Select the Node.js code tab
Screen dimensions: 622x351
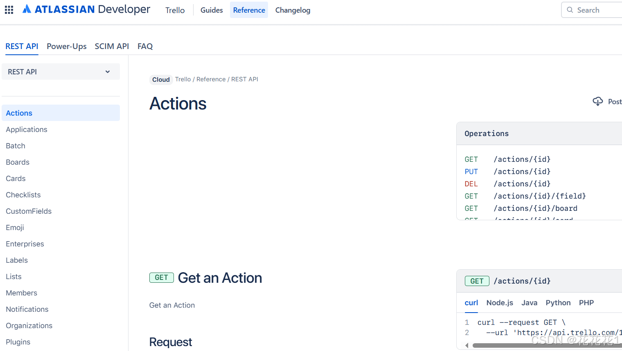point(500,303)
